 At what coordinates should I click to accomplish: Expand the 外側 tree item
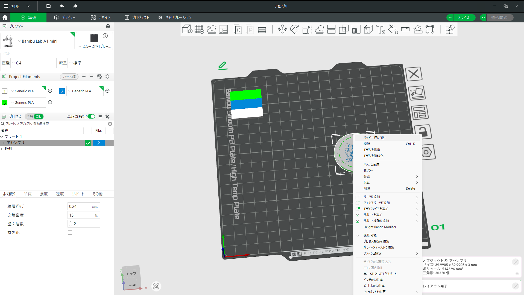point(2,149)
